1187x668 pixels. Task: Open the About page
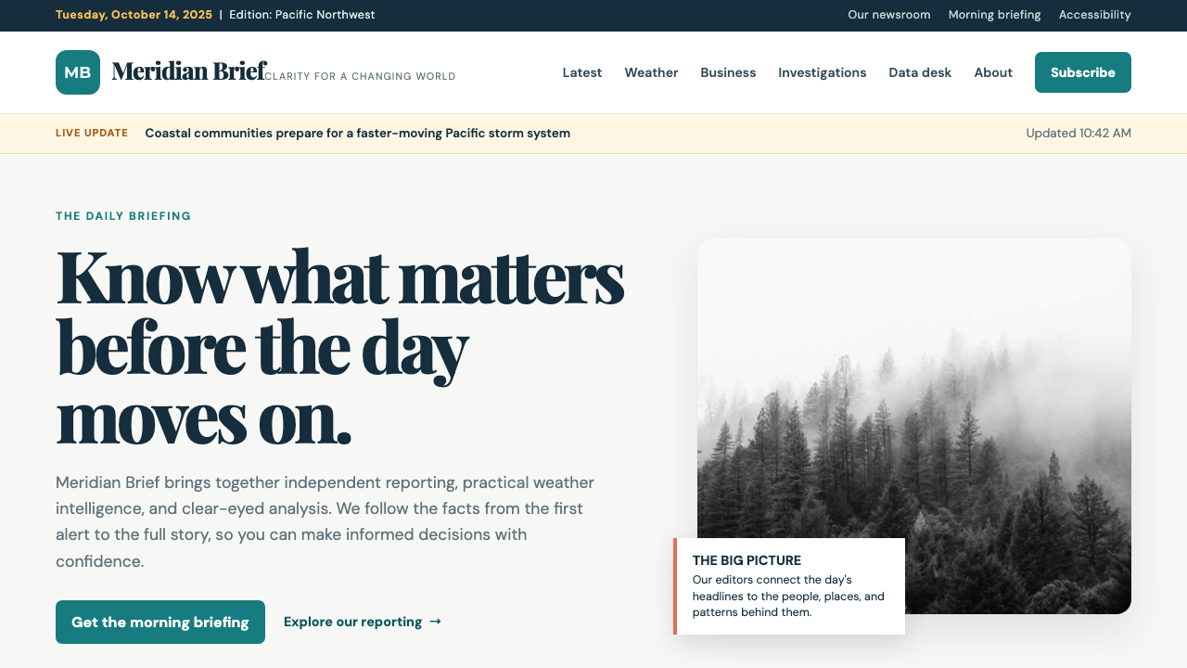coord(993,72)
